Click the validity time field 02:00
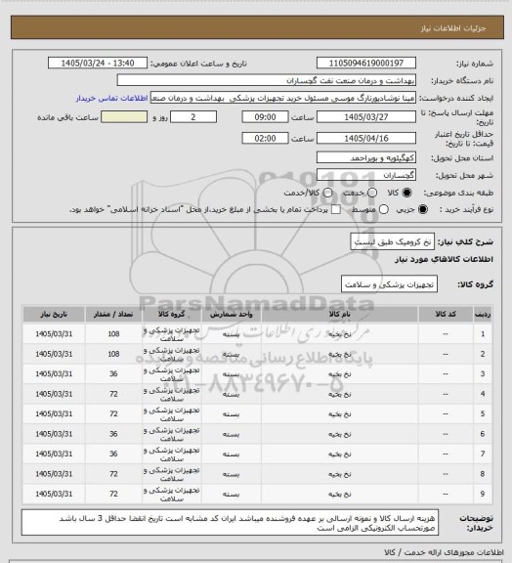 tap(265, 138)
